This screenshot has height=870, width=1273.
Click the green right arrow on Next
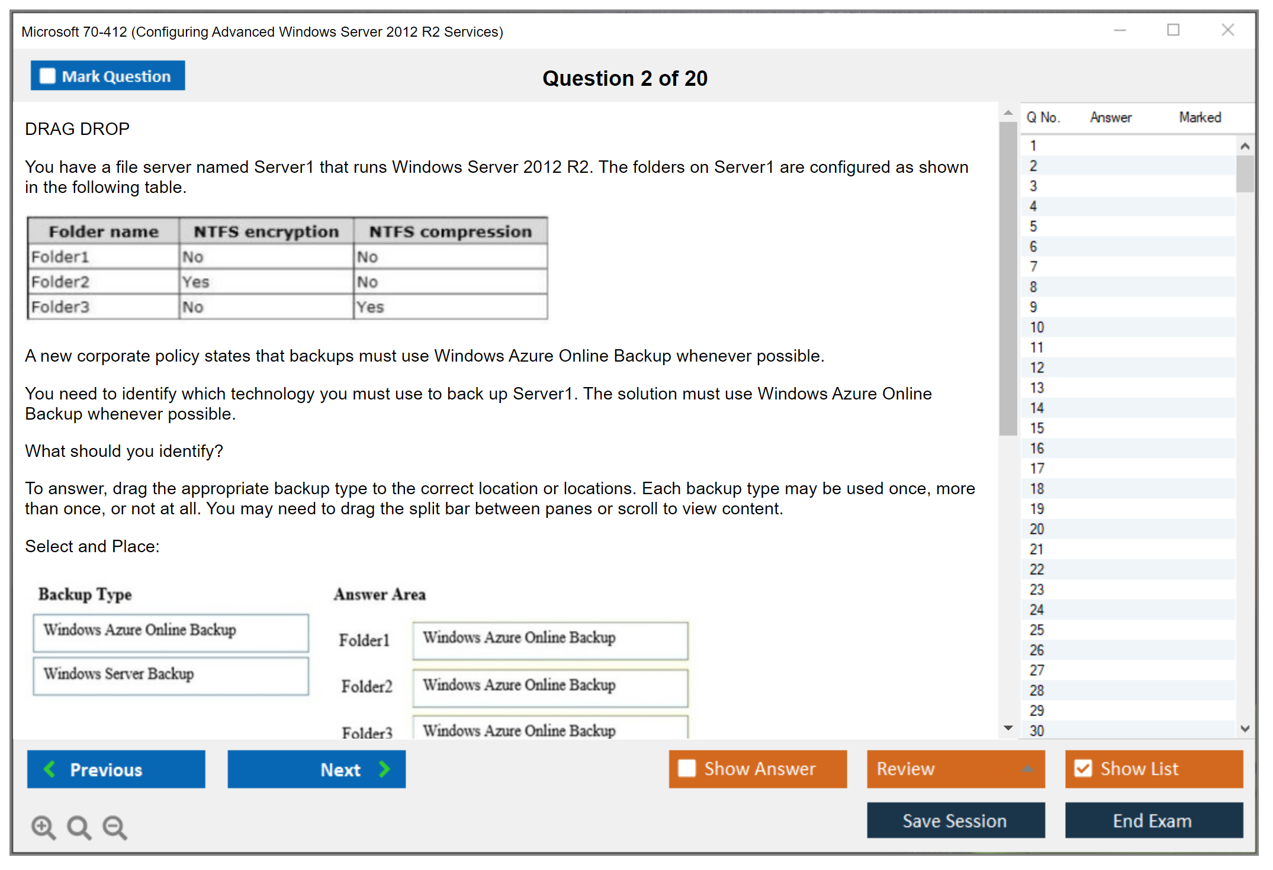tap(385, 769)
